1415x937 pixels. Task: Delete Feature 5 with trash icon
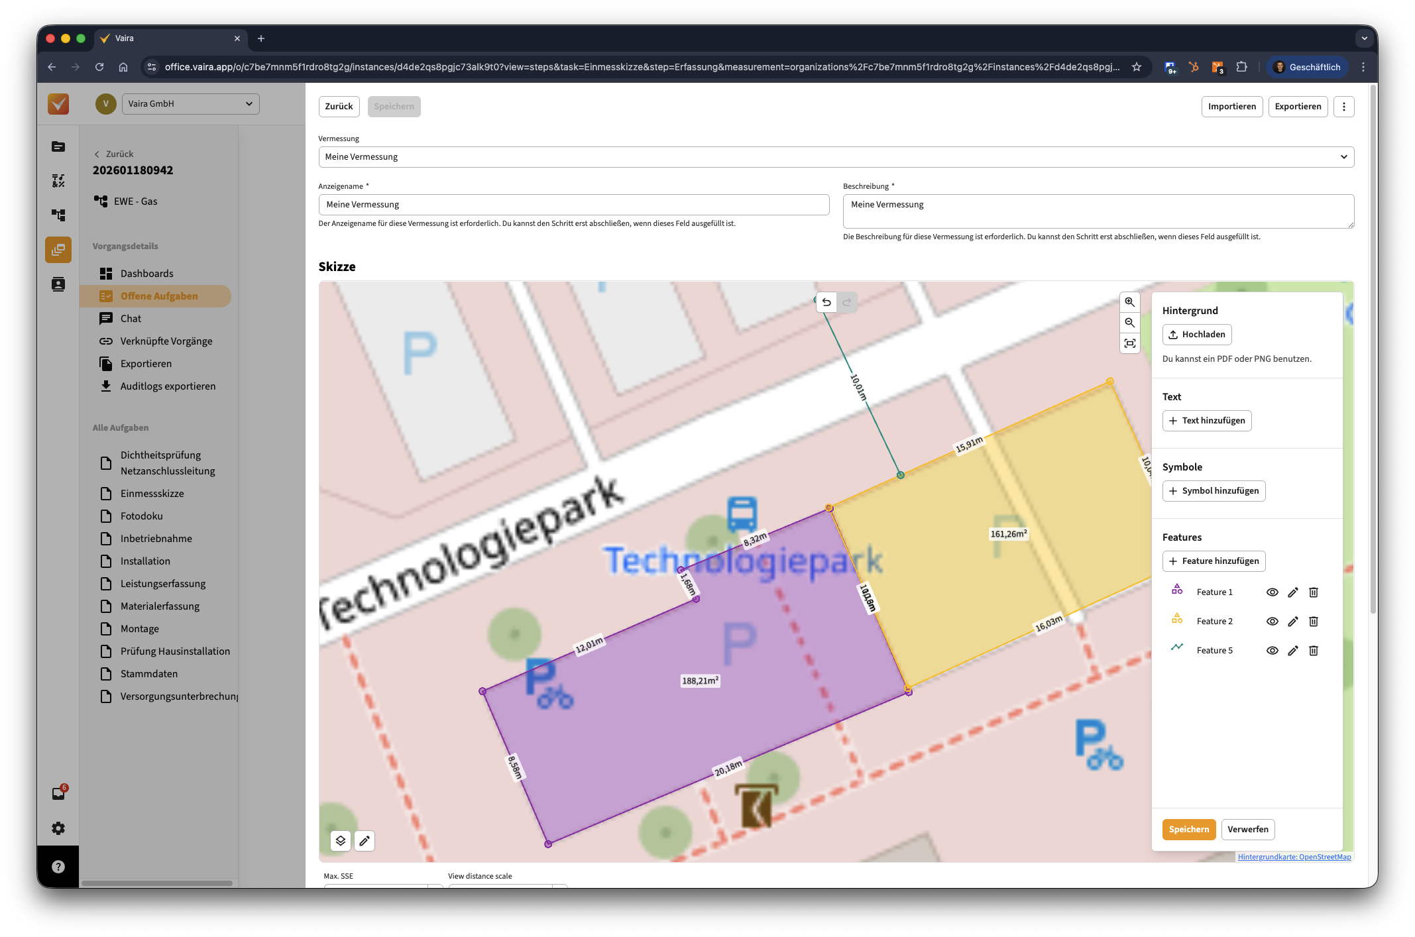[1313, 651]
